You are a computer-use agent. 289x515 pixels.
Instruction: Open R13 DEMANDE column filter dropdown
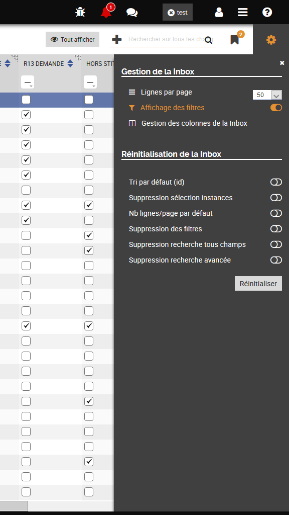click(x=28, y=82)
